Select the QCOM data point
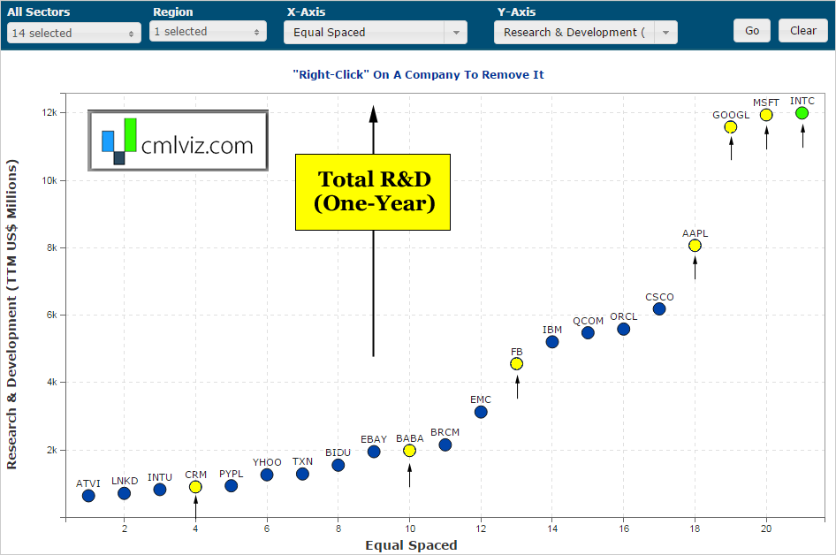 [588, 332]
